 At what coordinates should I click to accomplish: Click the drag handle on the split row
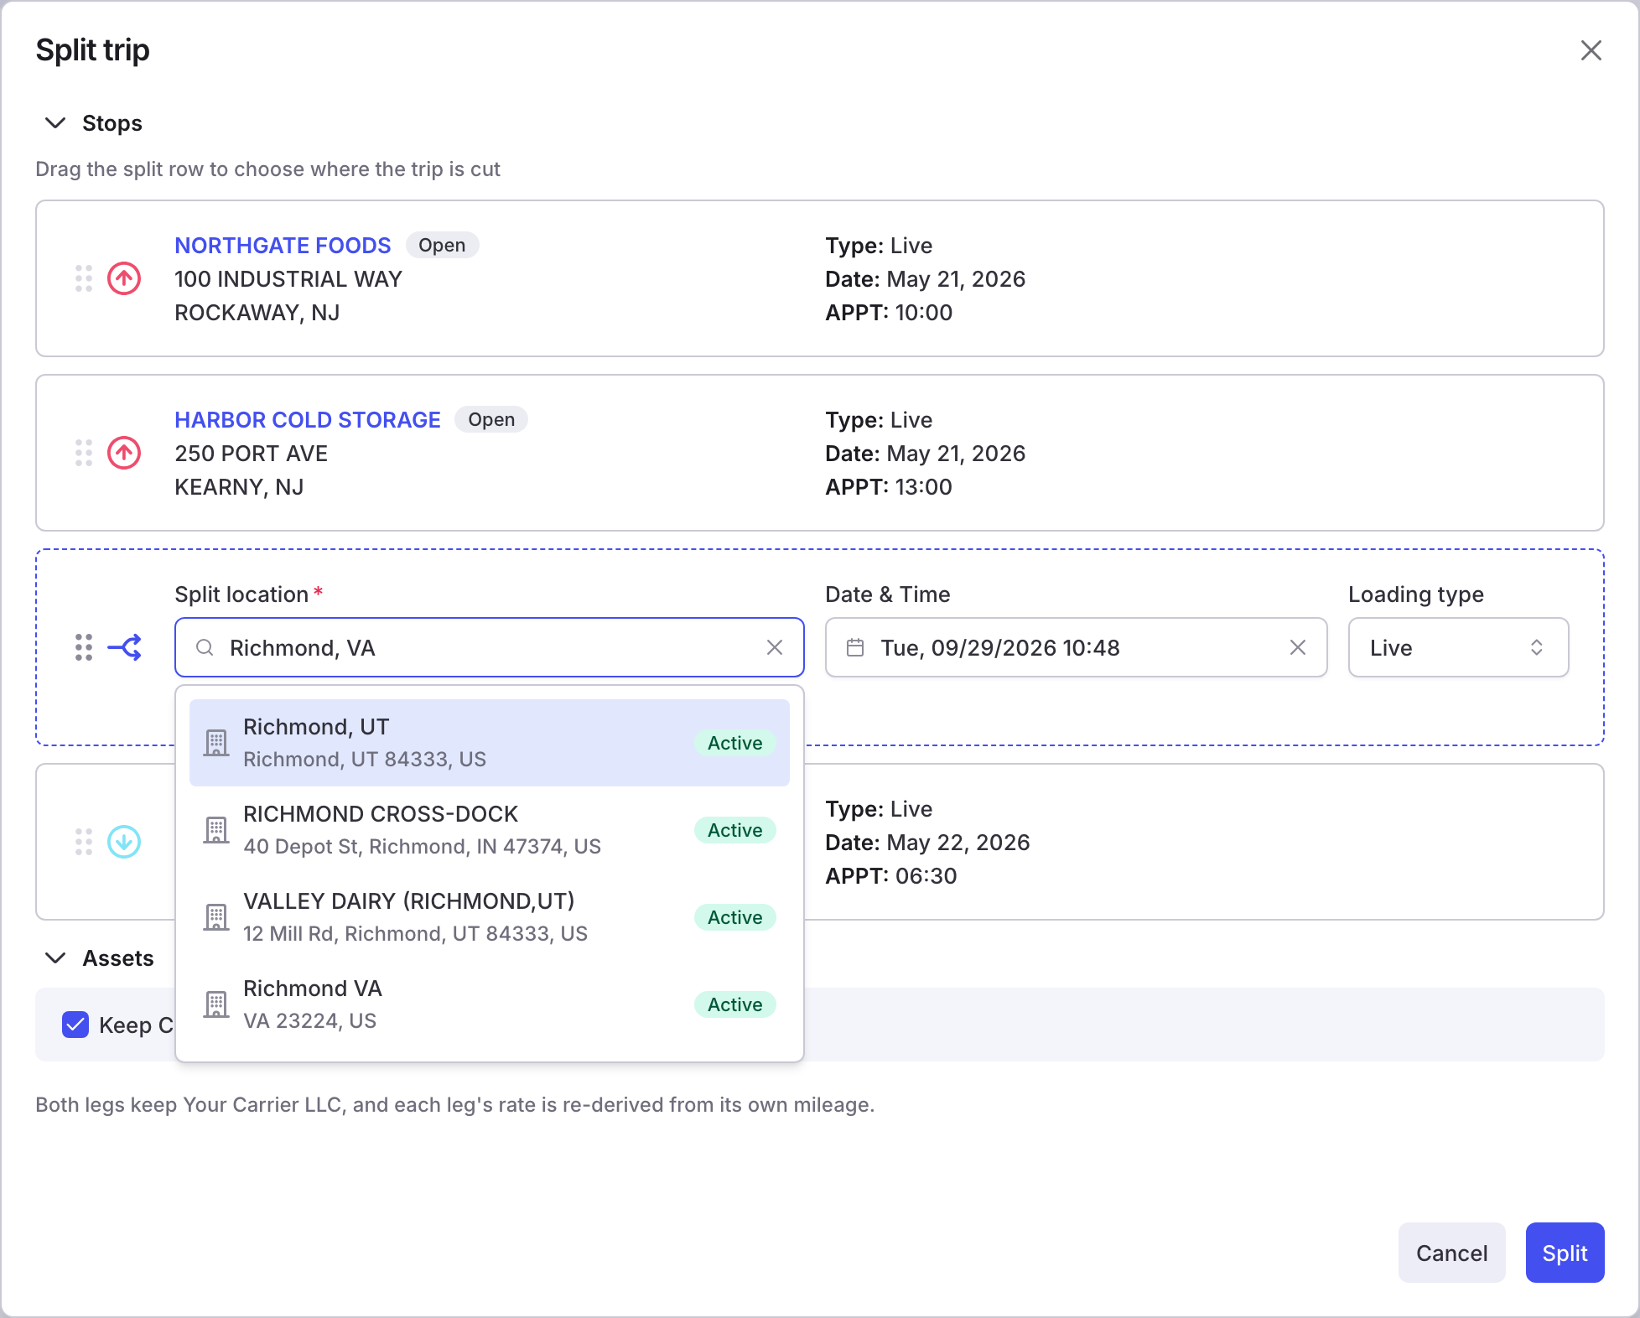point(84,647)
